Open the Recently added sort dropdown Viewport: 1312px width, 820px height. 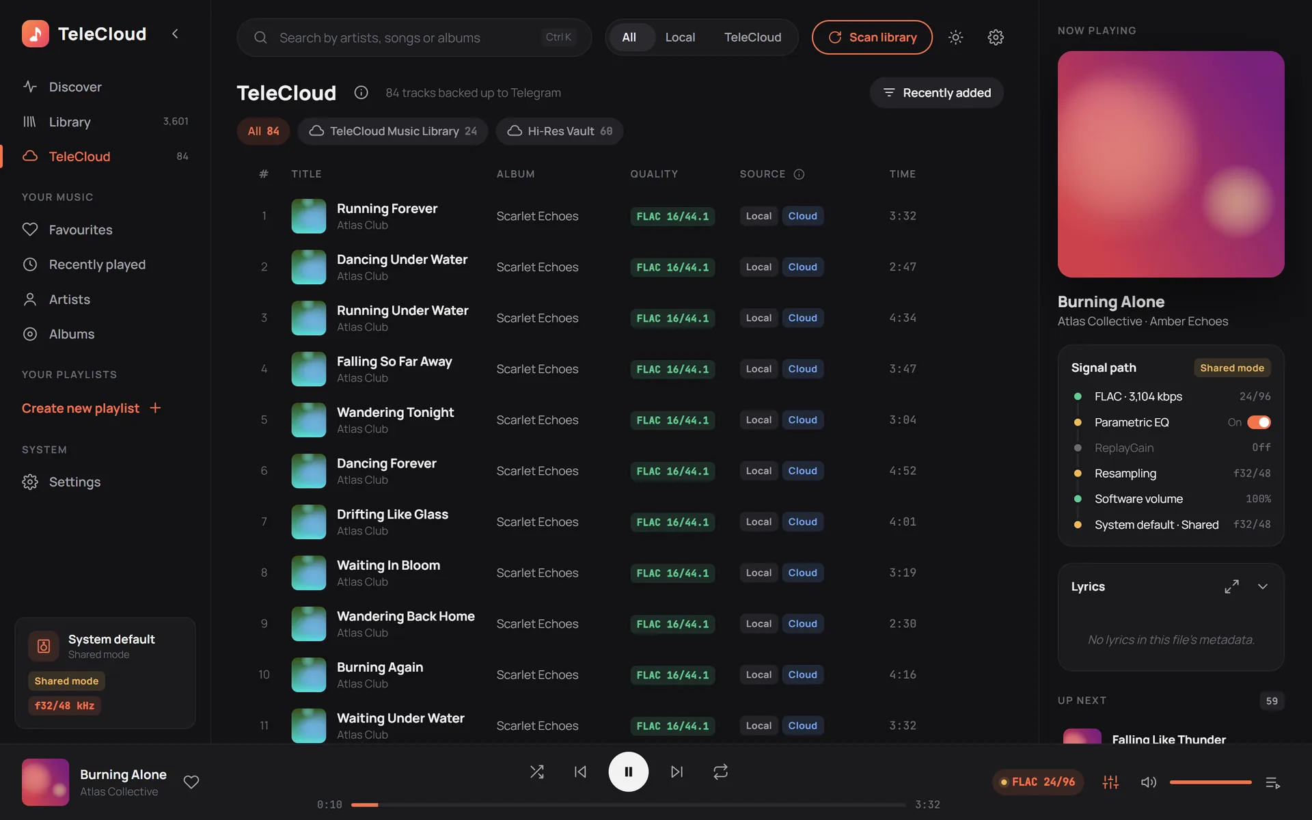click(936, 92)
